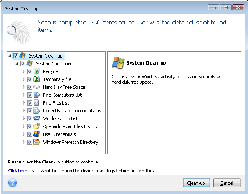
Task: Select the Windows Prefetch Directory icon
Action: point(37,142)
